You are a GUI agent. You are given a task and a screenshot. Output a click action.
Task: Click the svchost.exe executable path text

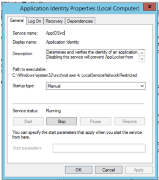click(x=75, y=75)
